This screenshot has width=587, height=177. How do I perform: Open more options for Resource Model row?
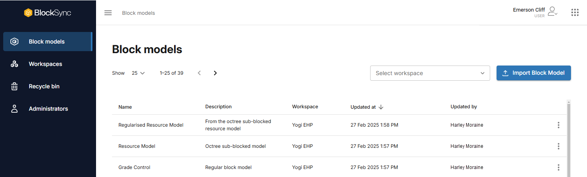559,146
